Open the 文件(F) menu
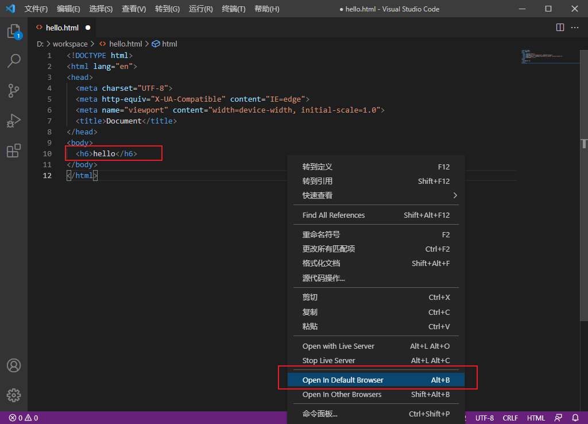The height and width of the screenshot is (424, 588). pyautogui.click(x=36, y=9)
